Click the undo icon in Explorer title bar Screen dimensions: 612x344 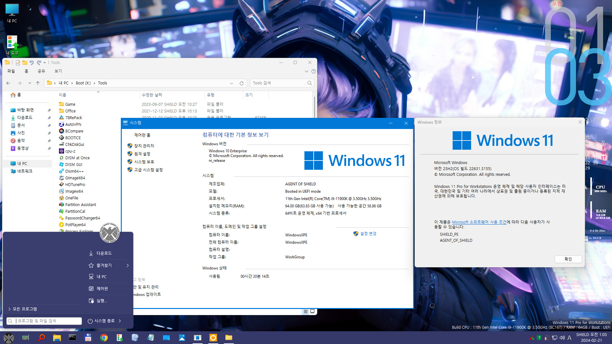(x=32, y=63)
